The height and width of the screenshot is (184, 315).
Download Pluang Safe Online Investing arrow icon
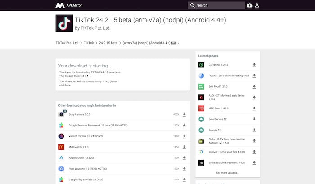point(254,76)
